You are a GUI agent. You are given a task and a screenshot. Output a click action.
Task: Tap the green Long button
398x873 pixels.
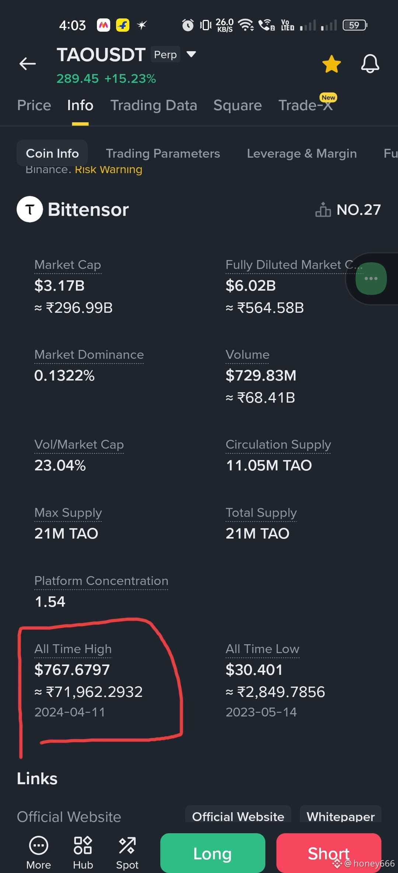click(213, 853)
